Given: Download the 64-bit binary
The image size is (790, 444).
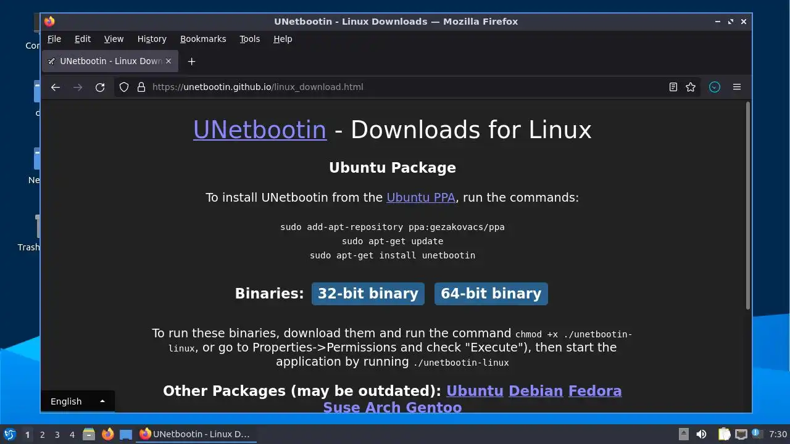Looking at the screenshot, I should [491, 294].
